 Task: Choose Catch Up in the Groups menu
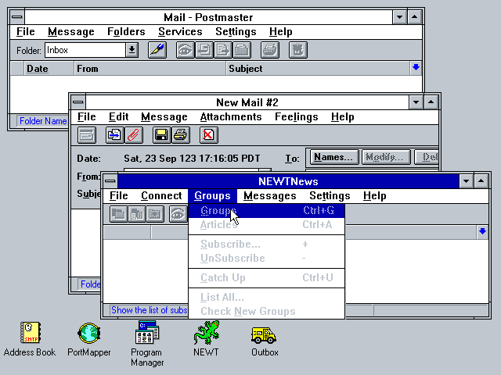[266, 278]
